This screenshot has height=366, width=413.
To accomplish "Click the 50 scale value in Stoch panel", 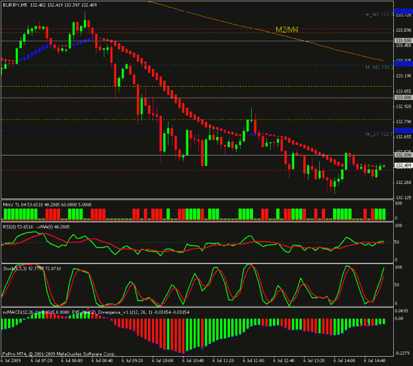I will [398, 285].
